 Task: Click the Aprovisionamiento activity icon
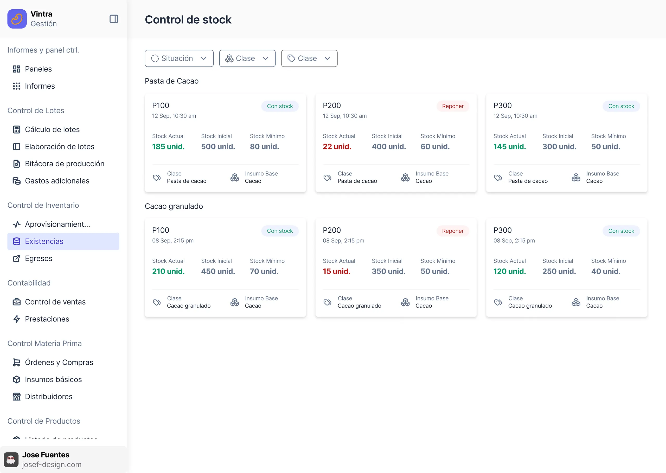(x=17, y=224)
